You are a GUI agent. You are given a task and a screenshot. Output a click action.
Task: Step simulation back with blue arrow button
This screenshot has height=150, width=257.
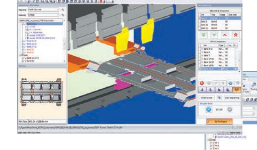click(x=209, y=109)
